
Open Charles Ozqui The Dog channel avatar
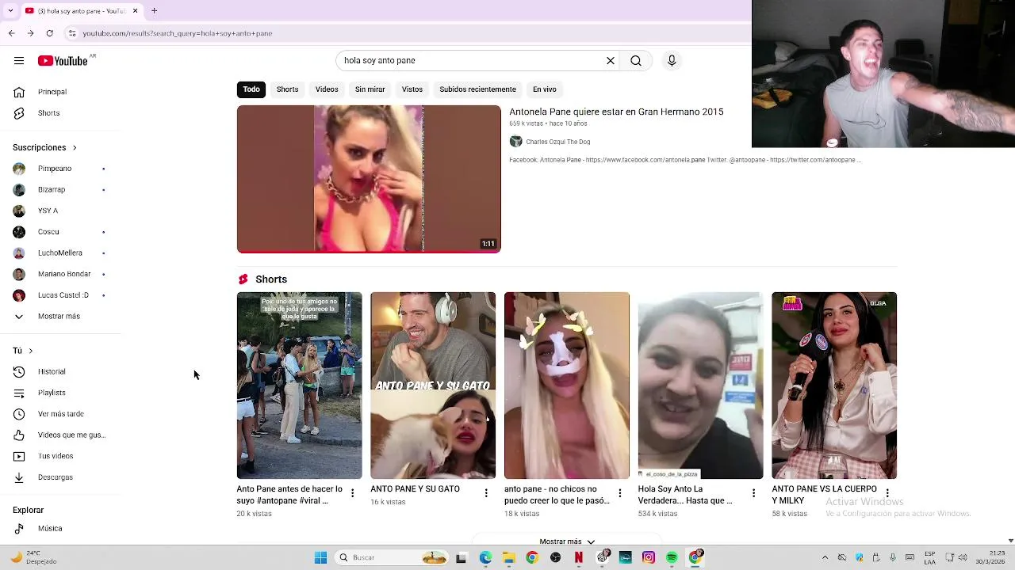(516, 142)
